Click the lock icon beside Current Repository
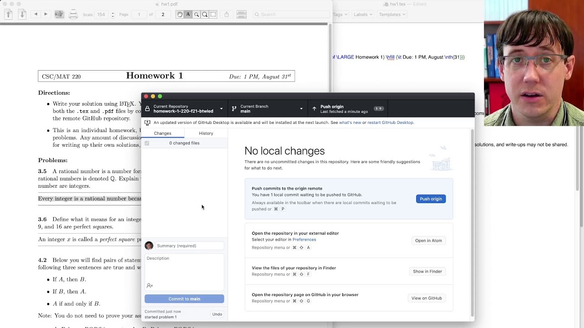584x328 pixels. pyautogui.click(x=147, y=109)
